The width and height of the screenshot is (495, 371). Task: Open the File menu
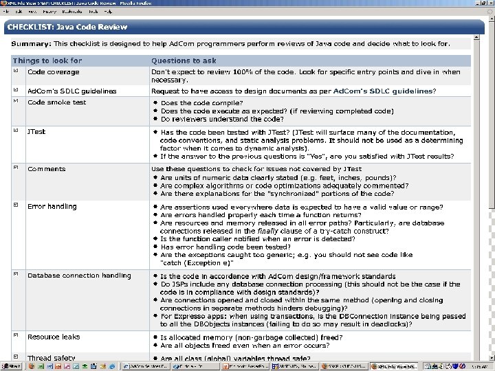tap(6, 12)
